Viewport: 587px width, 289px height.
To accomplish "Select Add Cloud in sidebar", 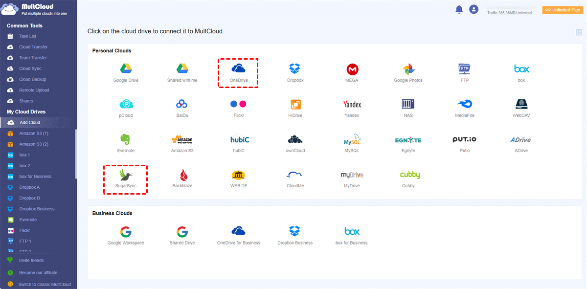I will pyautogui.click(x=38, y=122).
